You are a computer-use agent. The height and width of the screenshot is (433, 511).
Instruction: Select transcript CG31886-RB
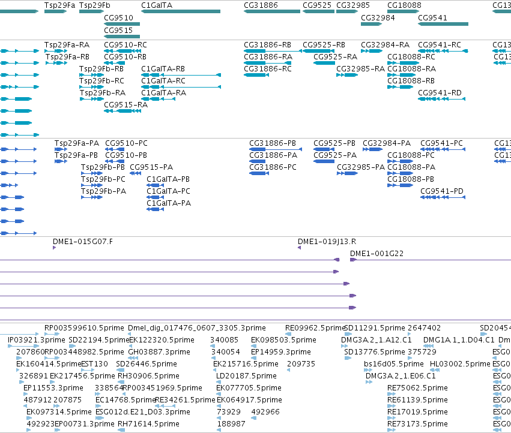tap(268, 45)
